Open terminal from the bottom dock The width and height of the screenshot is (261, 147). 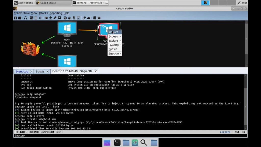tap(117, 143)
